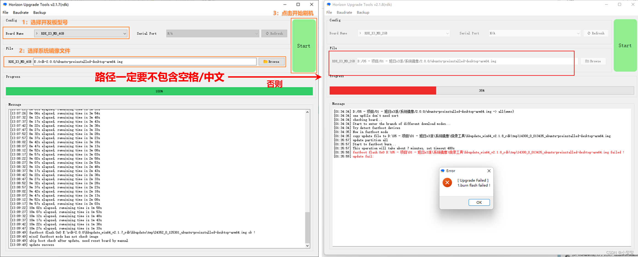The height and width of the screenshot is (257, 638).
Task: Click the message log scrollbar down arrow
Action: pyautogui.click(x=307, y=246)
